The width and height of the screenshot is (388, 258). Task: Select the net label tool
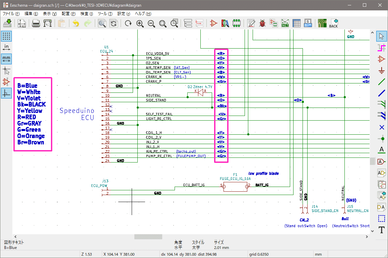(382, 150)
